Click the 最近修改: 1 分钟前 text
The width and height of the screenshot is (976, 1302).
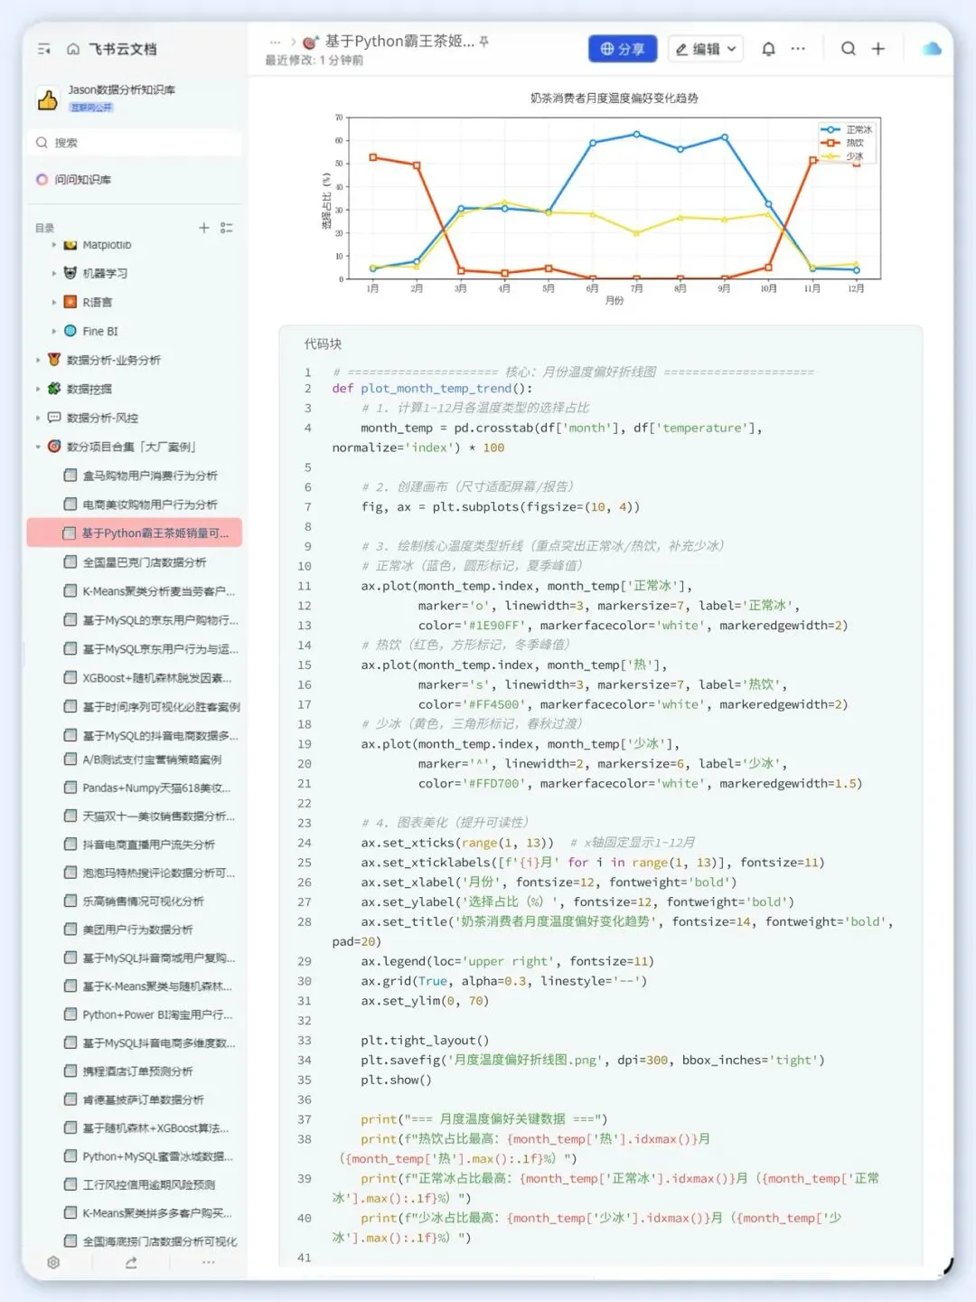[x=314, y=61]
